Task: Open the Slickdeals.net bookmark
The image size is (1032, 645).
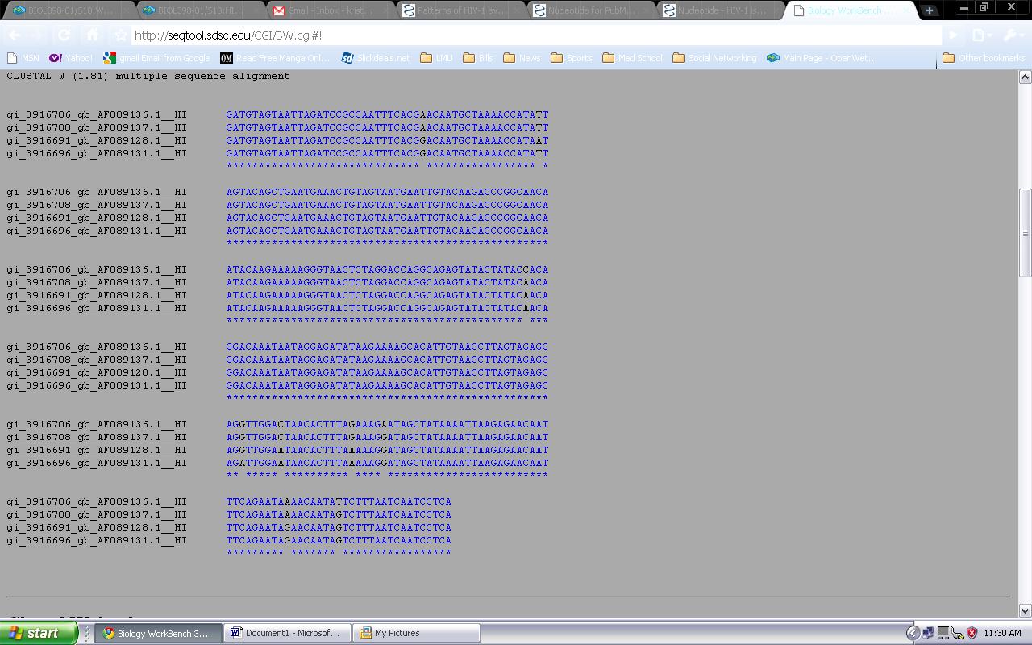Action: [x=375, y=58]
